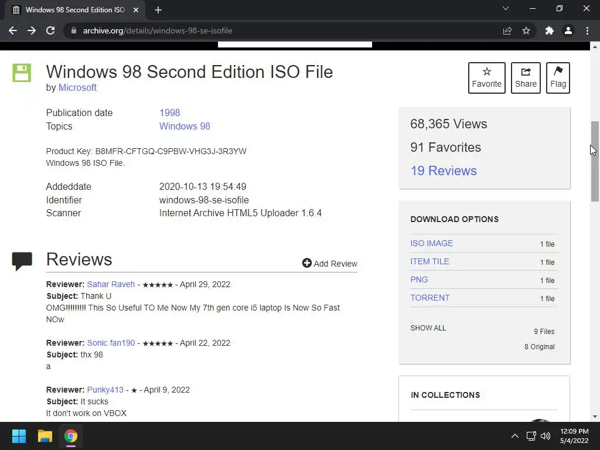Go back using the browser back arrow
600x450 pixels.
13,30
